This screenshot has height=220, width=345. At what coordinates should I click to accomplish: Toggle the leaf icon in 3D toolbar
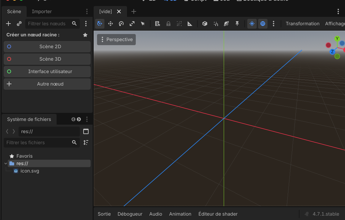(x=226, y=24)
